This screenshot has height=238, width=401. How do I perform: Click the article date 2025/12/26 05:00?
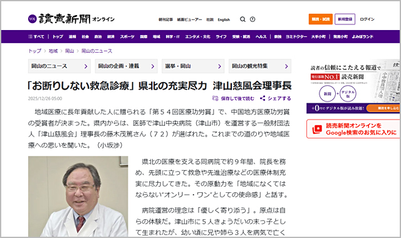(x=45, y=98)
